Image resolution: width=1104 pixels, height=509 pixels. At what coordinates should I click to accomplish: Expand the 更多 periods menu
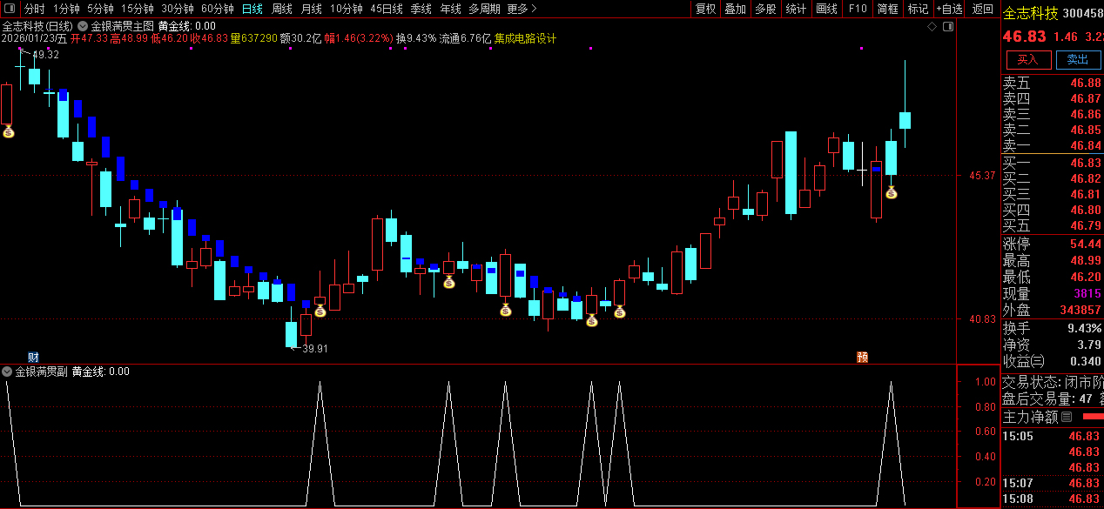click(x=522, y=9)
